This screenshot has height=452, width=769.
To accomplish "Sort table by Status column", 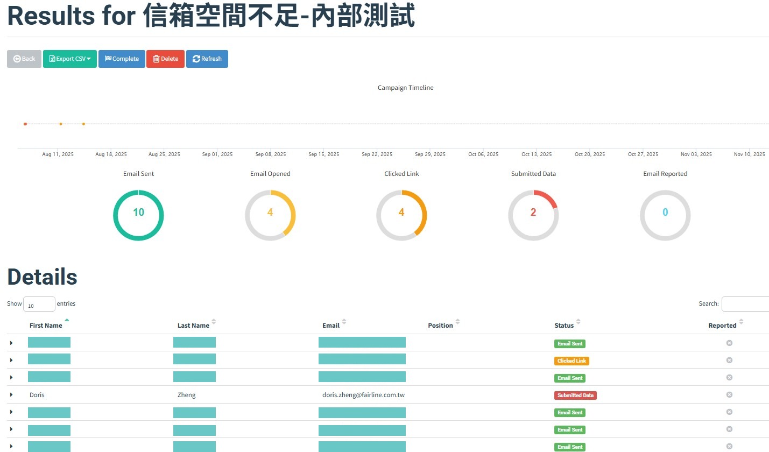I will [x=564, y=325].
